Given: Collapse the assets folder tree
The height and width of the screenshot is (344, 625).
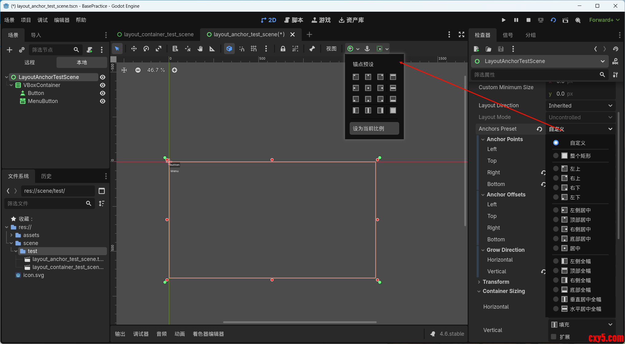Looking at the screenshot, I should click(11, 235).
